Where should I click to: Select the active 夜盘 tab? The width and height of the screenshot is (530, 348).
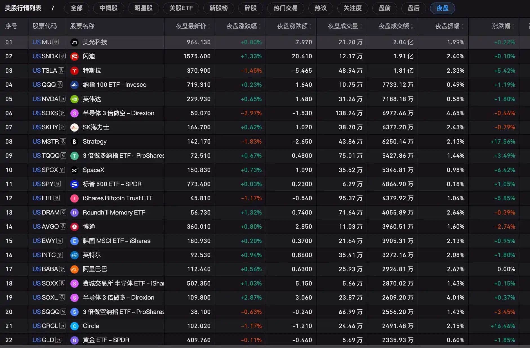pos(442,8)
